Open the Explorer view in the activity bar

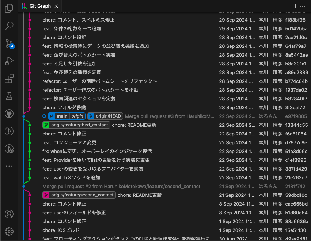[9, 9]
